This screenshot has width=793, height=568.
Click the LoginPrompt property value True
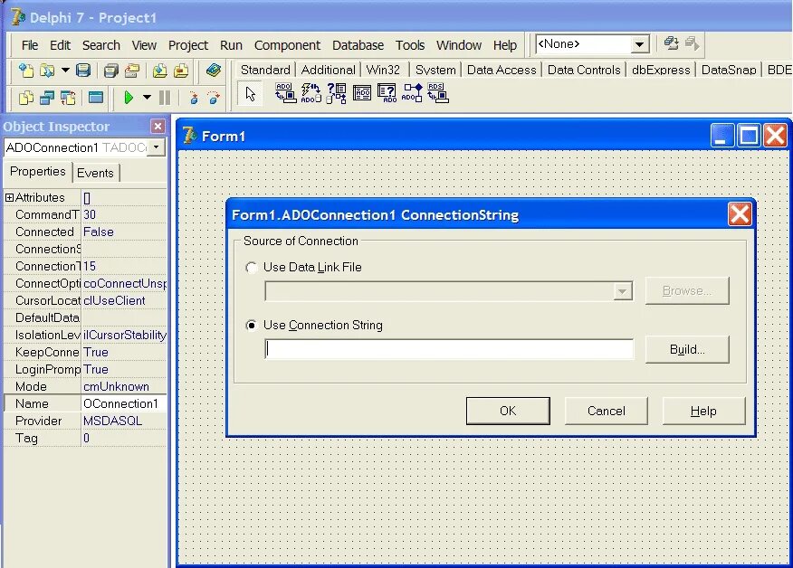pos(124,369)
